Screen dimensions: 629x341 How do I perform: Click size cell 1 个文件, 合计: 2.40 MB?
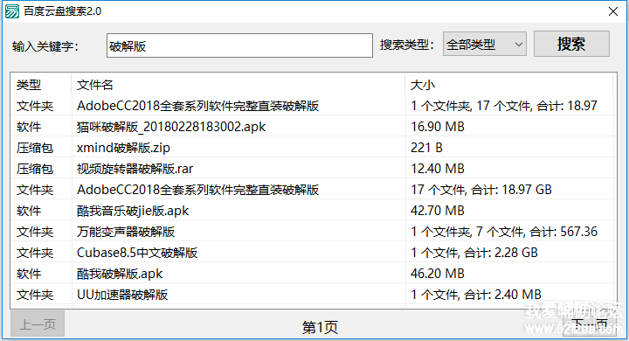(476, 295)
